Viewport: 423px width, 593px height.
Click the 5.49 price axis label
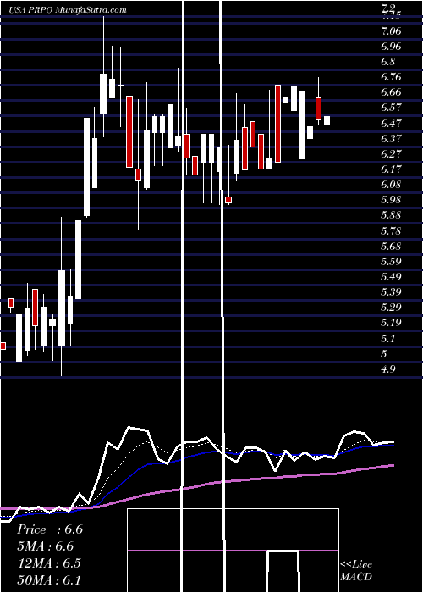(x=391, y=277)
